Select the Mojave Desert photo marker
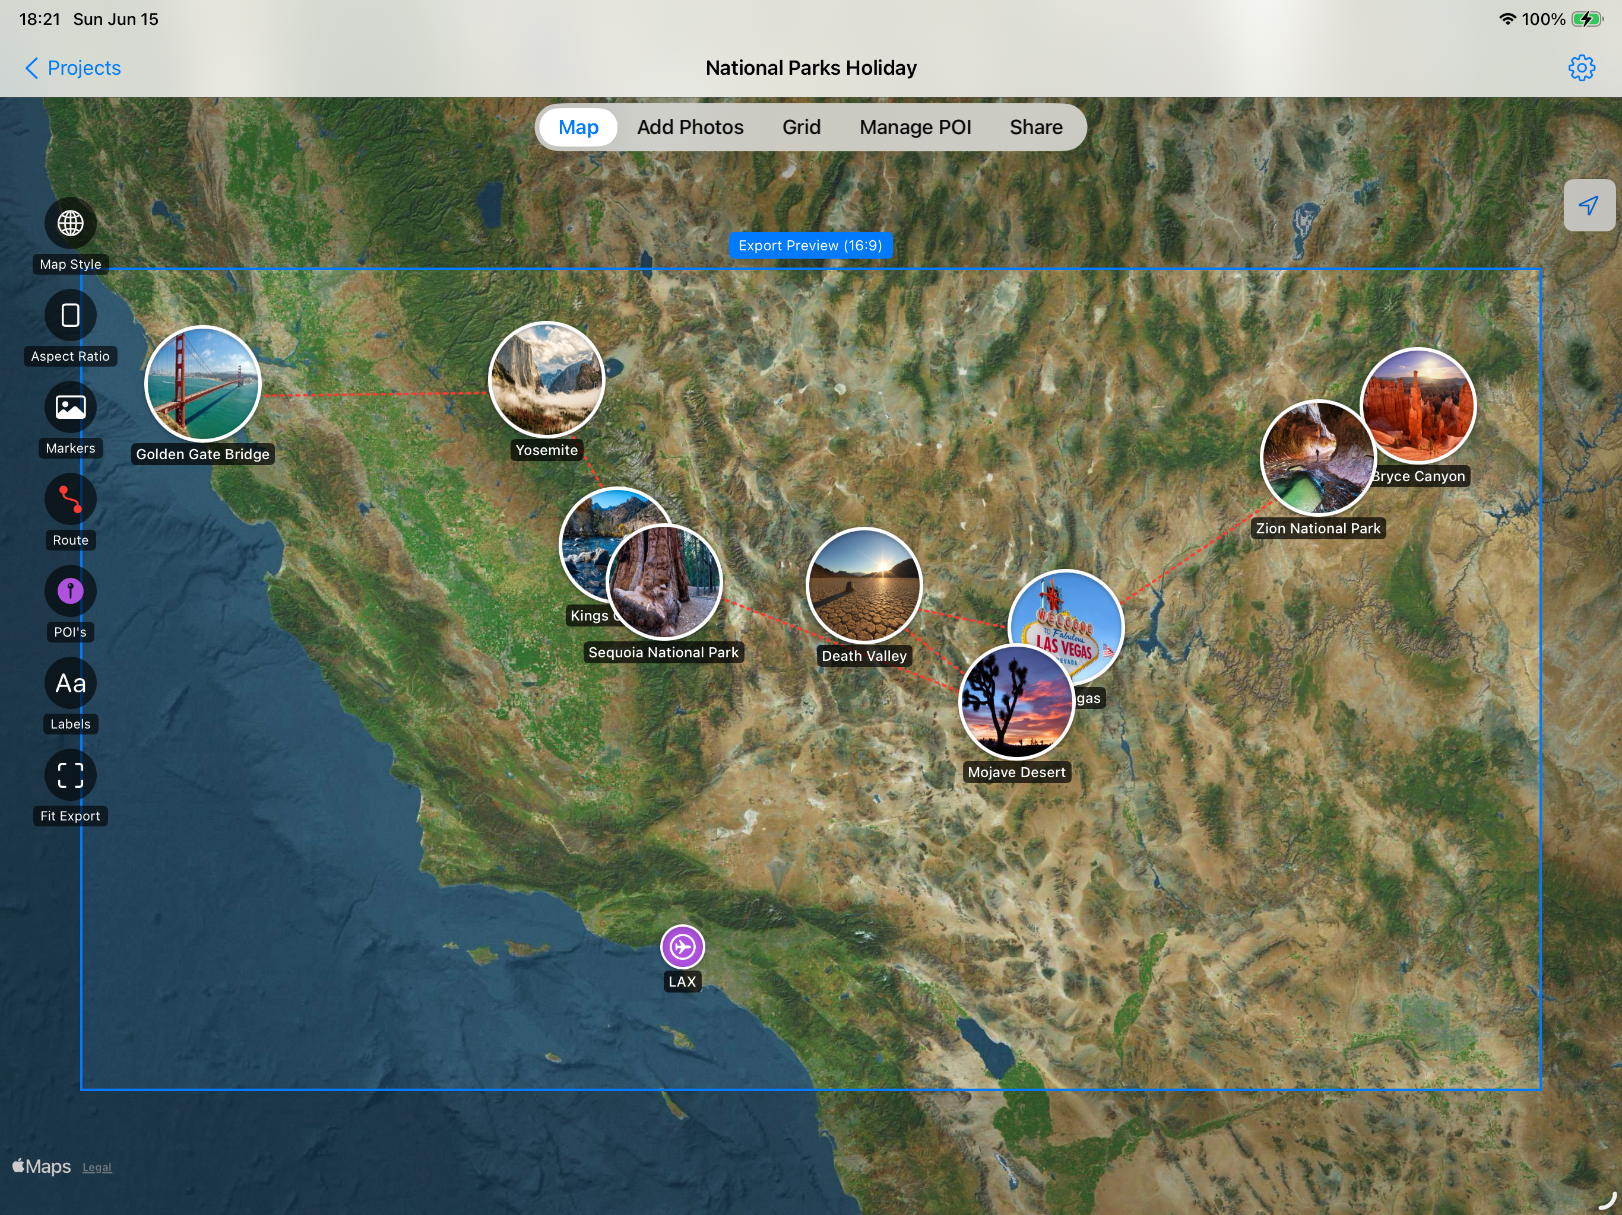1622x1215 pixels. [1016, 702]
